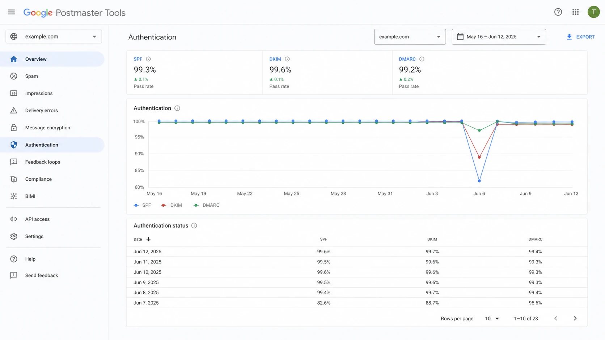Click the Date column header

click(137, 239)
